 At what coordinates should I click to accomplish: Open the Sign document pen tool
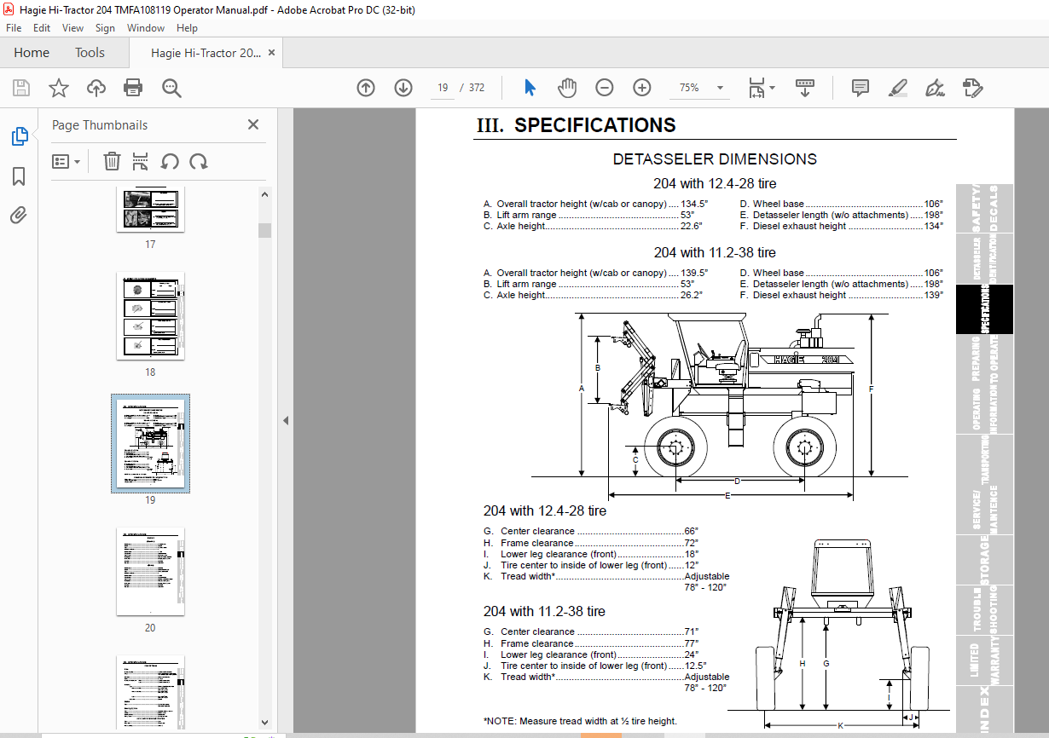(935, 88)
